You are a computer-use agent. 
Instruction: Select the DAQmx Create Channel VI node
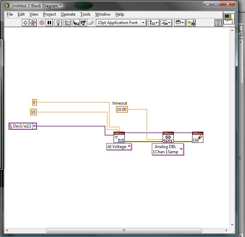pos(119,137)
